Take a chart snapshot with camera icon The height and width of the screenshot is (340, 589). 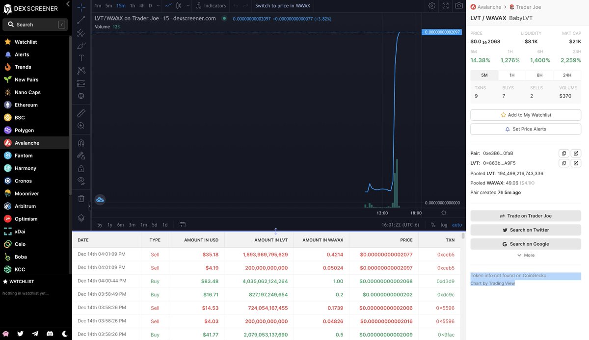[x=459, y=6]
